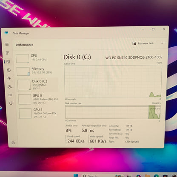Click the Disk transfer rate graph
Viewport: 177px width, 177px height.
point(113,112)
